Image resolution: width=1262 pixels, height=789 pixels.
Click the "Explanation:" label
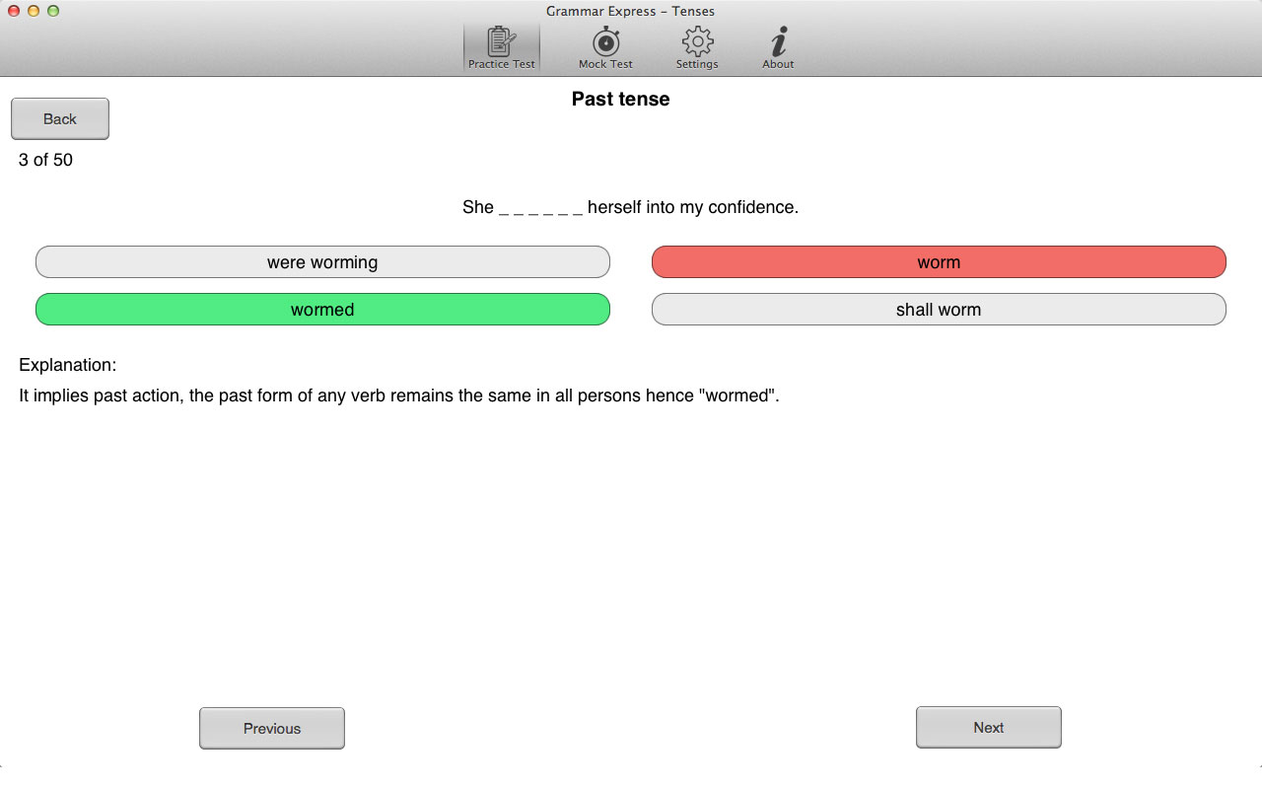(67, 365)
